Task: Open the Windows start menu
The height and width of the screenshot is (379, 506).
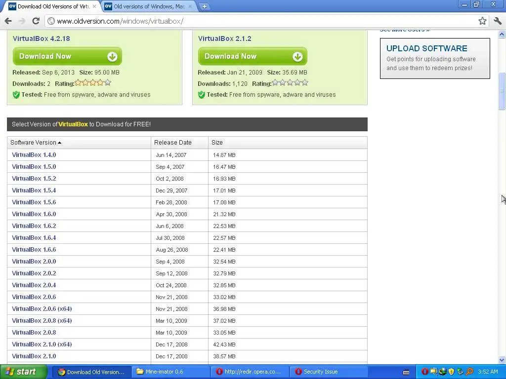Action: point(23,372)
